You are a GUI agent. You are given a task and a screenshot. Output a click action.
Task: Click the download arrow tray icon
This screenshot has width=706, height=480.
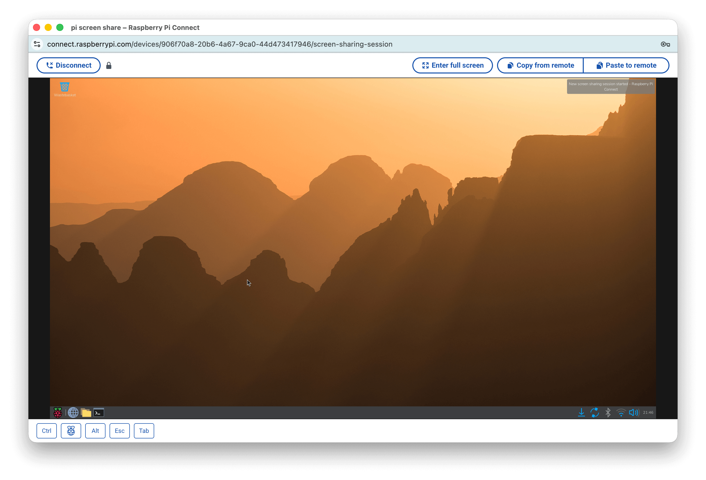(x=581, y=412)
